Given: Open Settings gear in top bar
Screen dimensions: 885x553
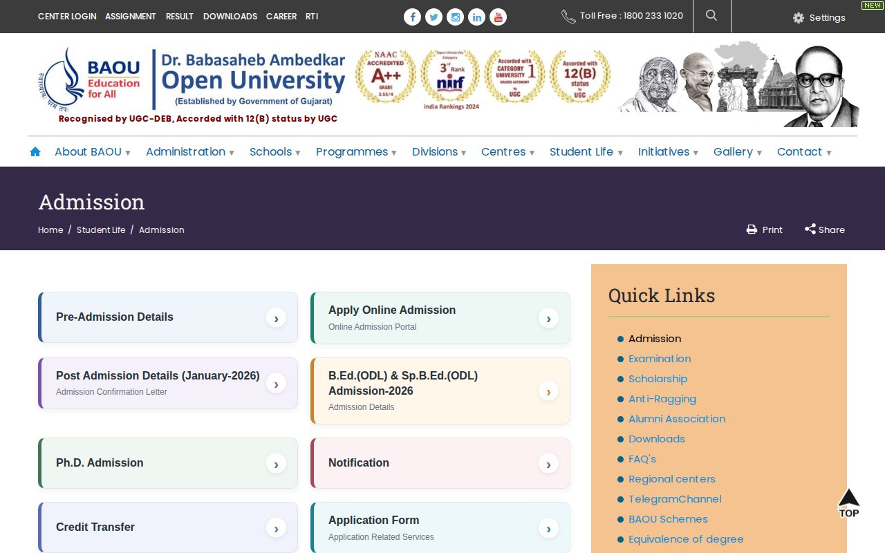Looking at the screenshot, I should pyautogui.click(x=819, y=18).
